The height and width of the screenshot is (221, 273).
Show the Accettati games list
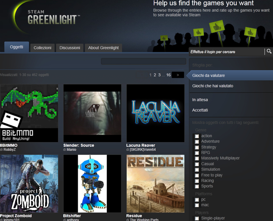tap(200, 110)
